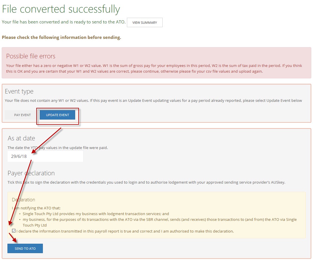Click the 'I declare the information' checkbox label
The width and height of the screenshot is (313, 260).
coord(125,231)
